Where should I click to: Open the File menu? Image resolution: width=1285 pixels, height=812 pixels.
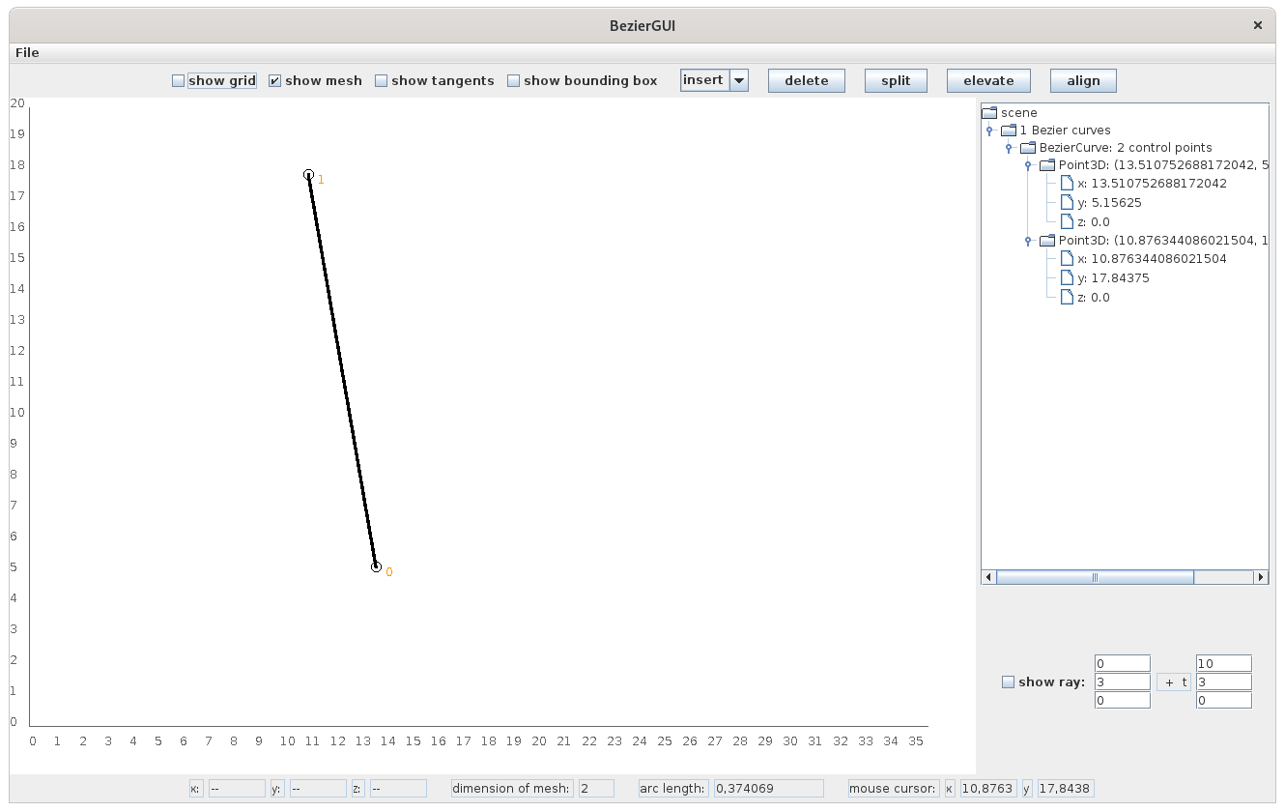pos(27,52)
